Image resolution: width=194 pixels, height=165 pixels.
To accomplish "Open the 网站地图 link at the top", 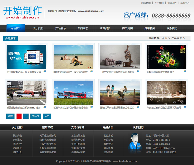I will point(146,3).
